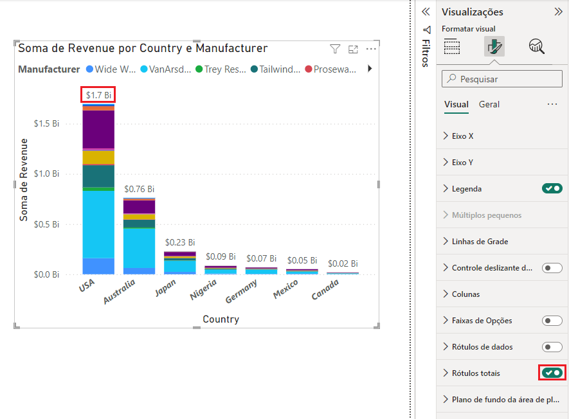This screenshot has width=569, height=419.
Task: Enable the Rótulos de dados toggle
Action: point(552,347)
